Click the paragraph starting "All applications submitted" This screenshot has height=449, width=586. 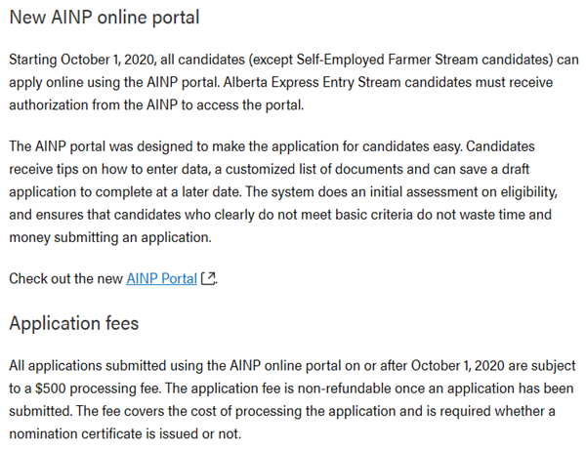[291, 399]
